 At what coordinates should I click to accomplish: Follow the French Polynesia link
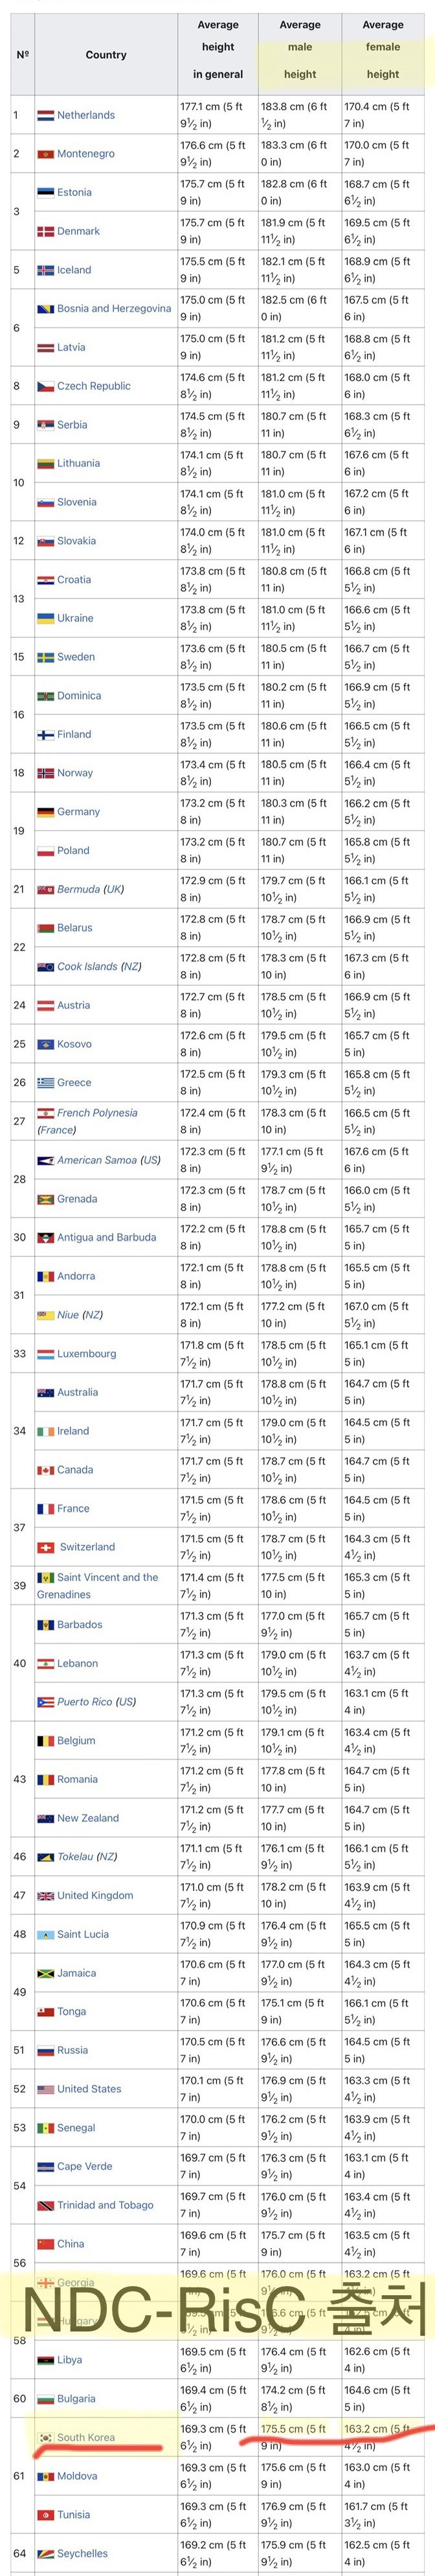97,1113
